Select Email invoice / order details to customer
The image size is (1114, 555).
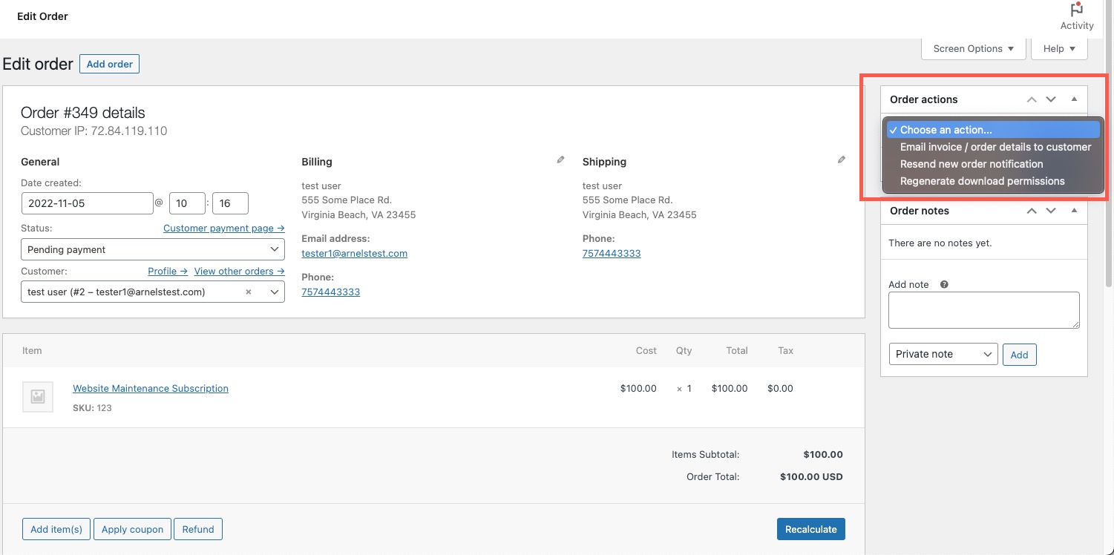click(x=995, y=147)
